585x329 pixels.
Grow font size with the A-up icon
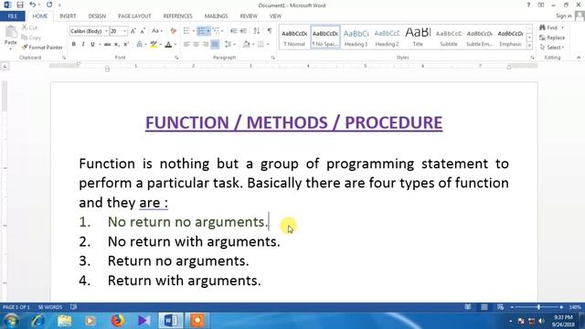point(133,31)
